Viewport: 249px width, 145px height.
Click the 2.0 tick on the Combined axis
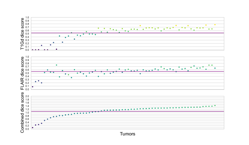pyautogui.click(x=27, y=96)
